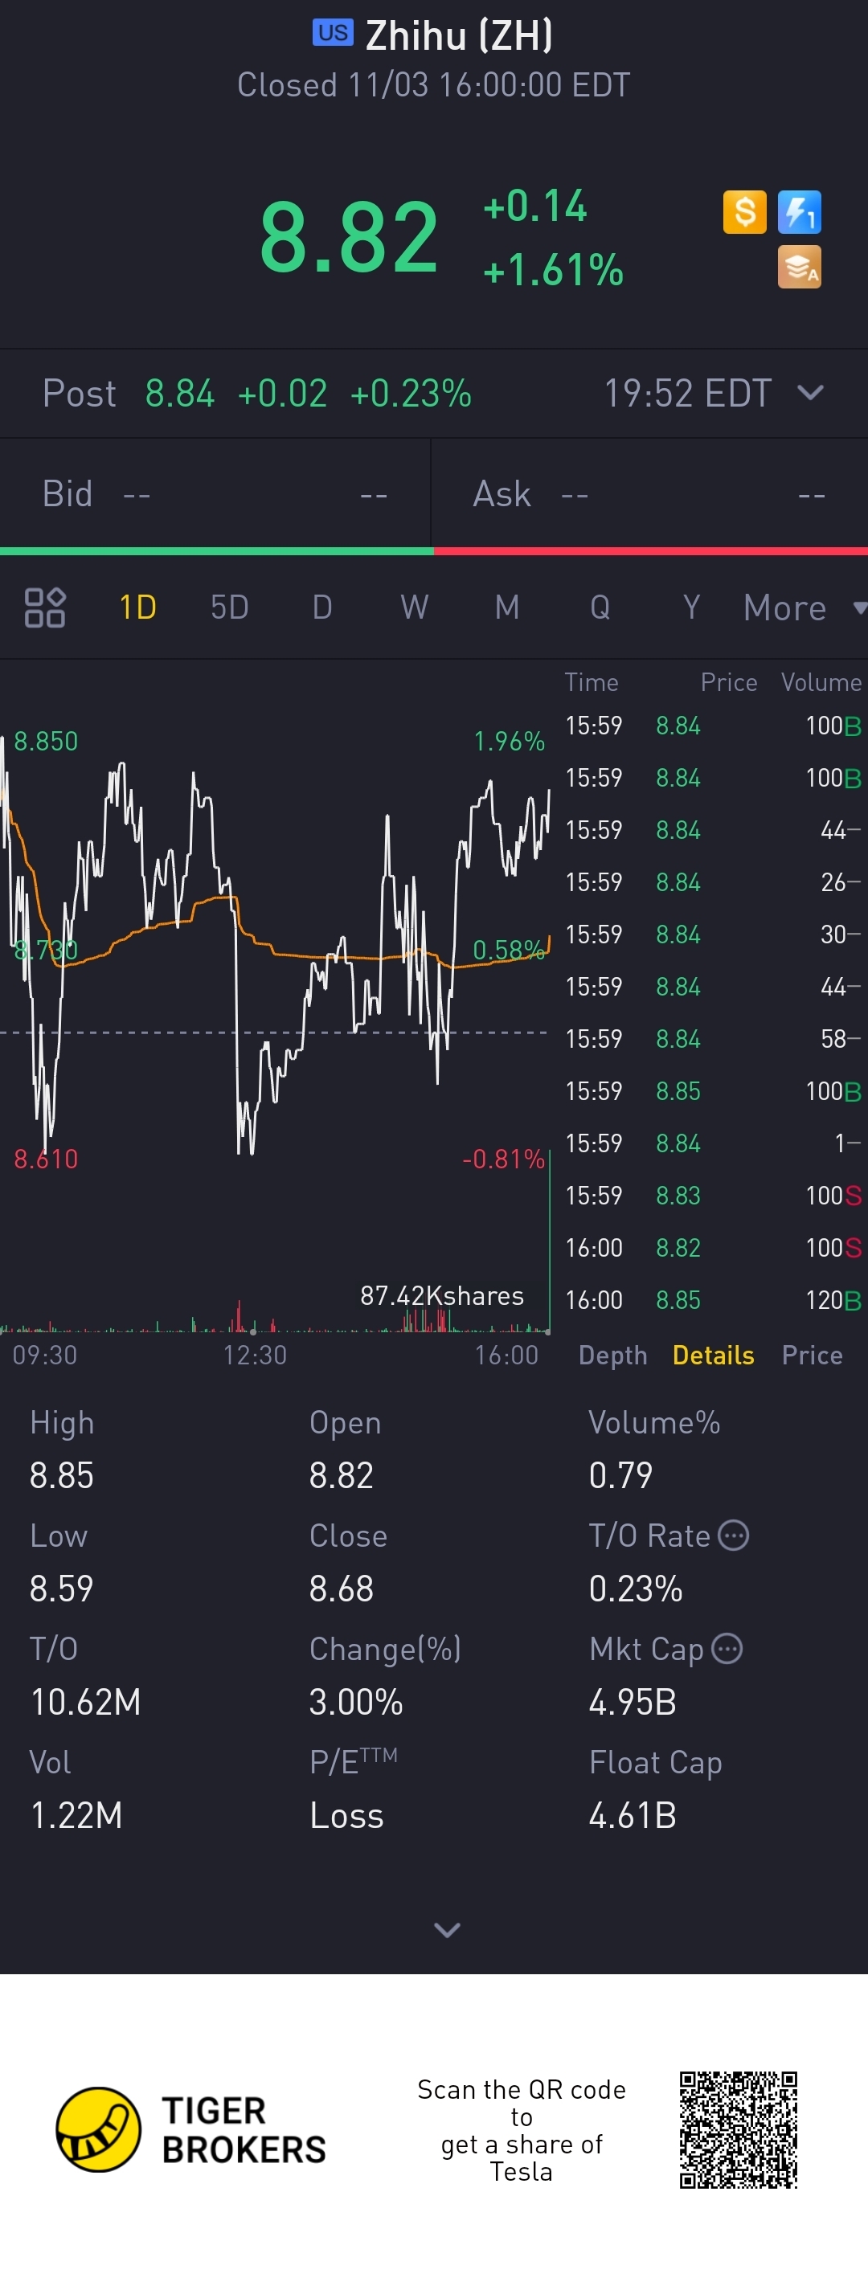Select the trade with volume 58

pos(714,1038)
